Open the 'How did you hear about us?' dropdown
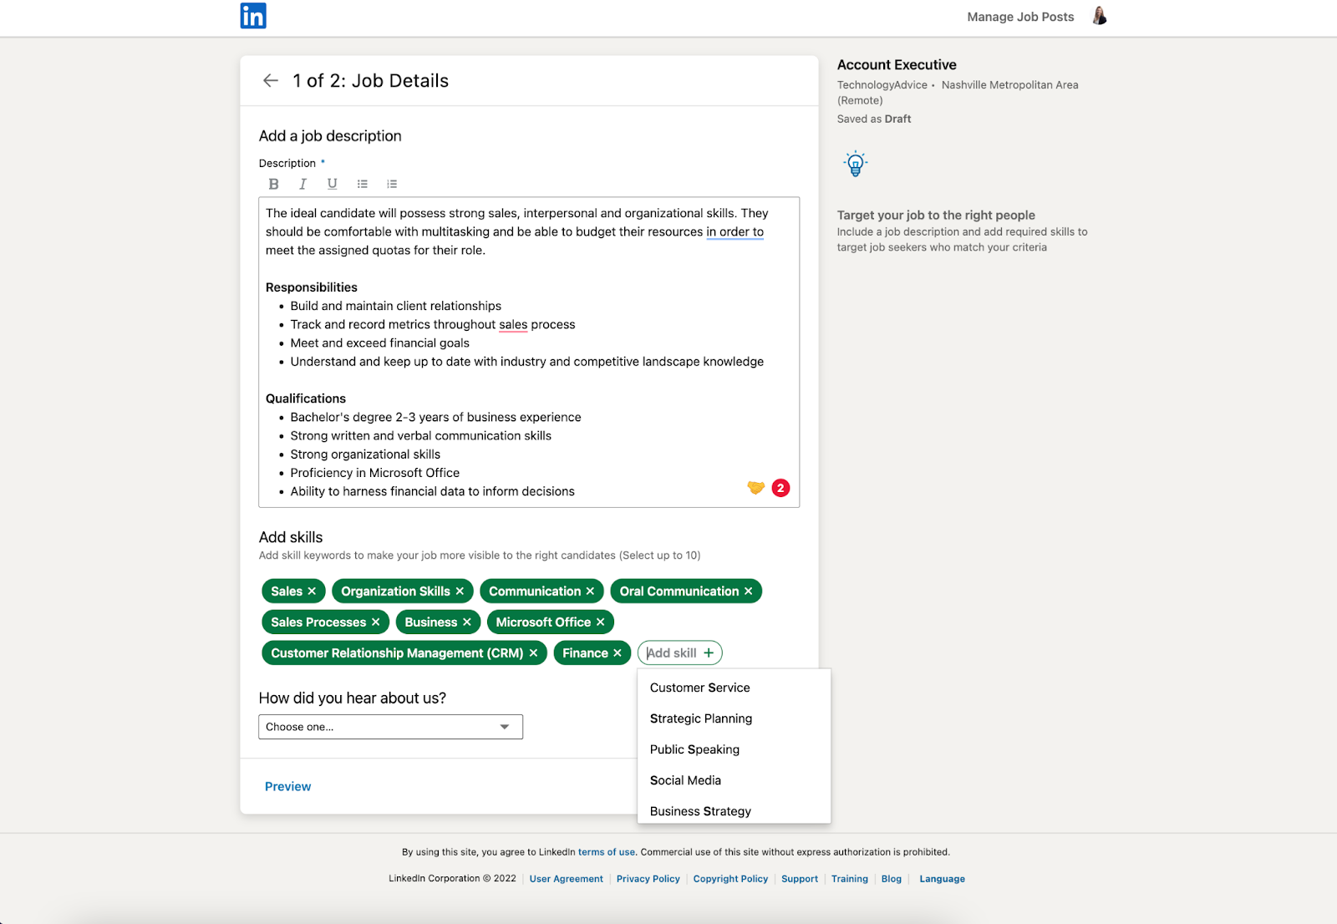This screenshot has width=1337, height=924. (x=389, y=726)
